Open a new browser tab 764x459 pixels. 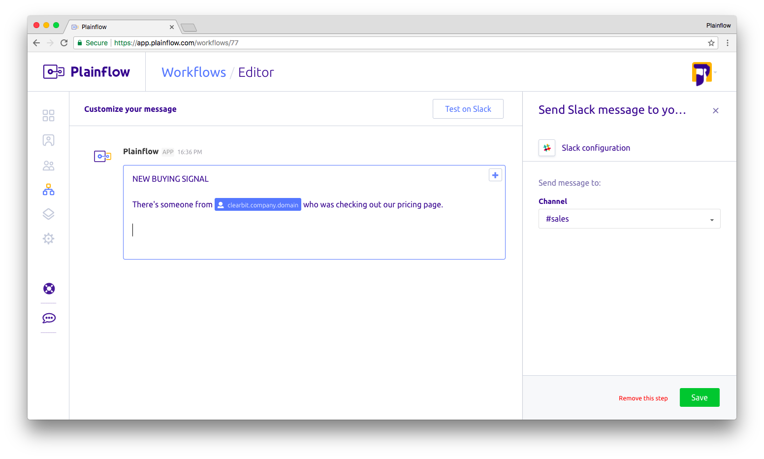(x=189, y=27)
